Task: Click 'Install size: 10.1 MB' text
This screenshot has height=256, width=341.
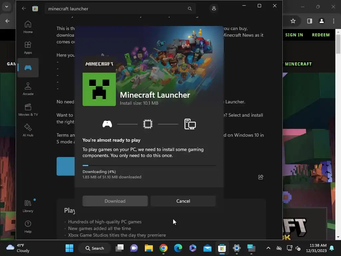Action: click(x=139, y=103)
